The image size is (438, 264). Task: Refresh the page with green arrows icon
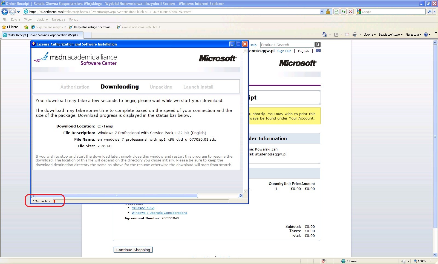pyautogui.click(x=343, y=12)
